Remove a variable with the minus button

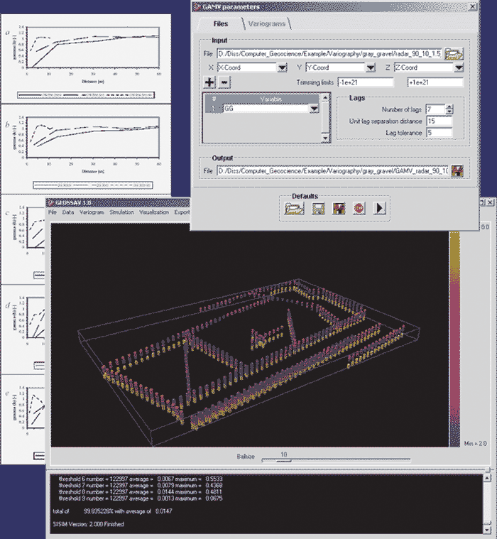coord(224,82)
